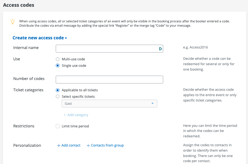The width and height of the screenshot is (248, 164).
Task: Click the collapse arrow next to Create new access code
Action: coord(66,38)
